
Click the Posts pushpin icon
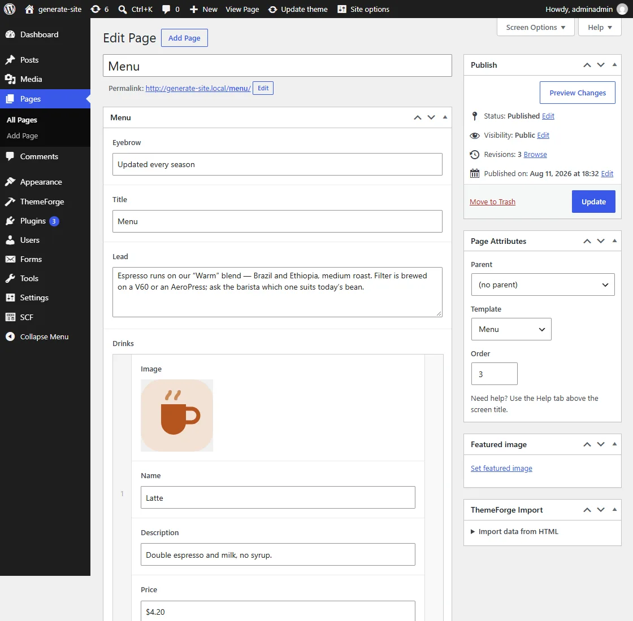pyautogui.click(x=10, y=60)
